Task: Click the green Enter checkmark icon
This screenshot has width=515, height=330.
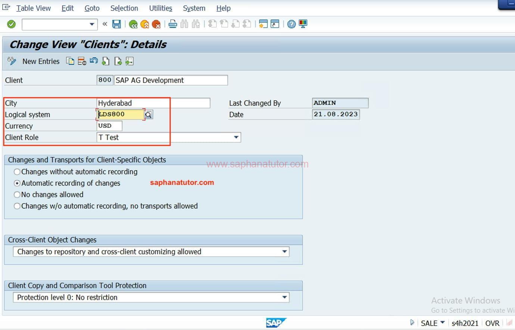Action: pos(12,24)
